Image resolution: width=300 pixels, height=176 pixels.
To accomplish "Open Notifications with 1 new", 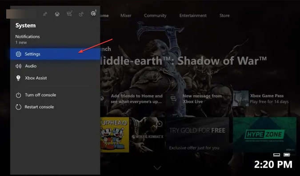I will tap(28, 39).
